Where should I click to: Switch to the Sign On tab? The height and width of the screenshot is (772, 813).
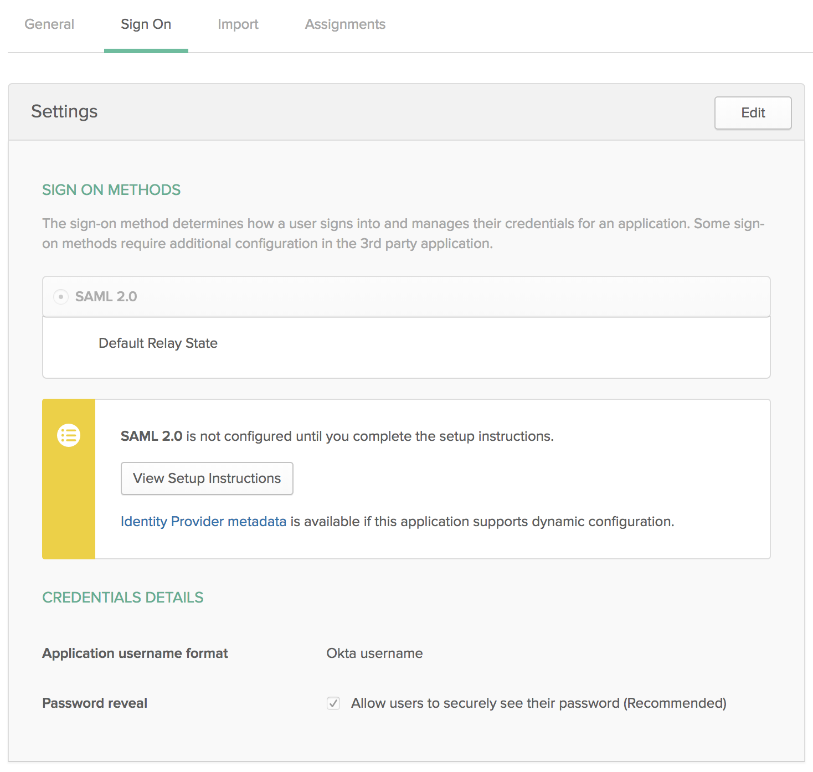pos(146,24)
